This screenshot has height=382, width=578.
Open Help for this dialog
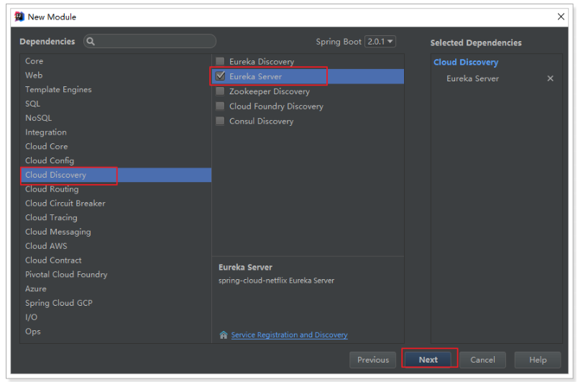pos(538,360)
